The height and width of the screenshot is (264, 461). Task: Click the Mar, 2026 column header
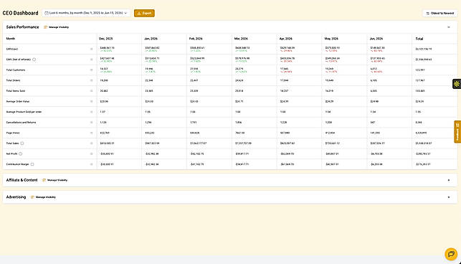click(x=241, y=39)
